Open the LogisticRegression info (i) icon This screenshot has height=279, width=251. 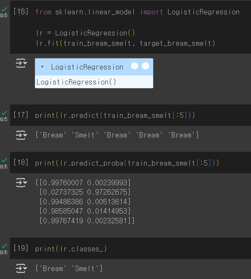click(x=134, y=66)
